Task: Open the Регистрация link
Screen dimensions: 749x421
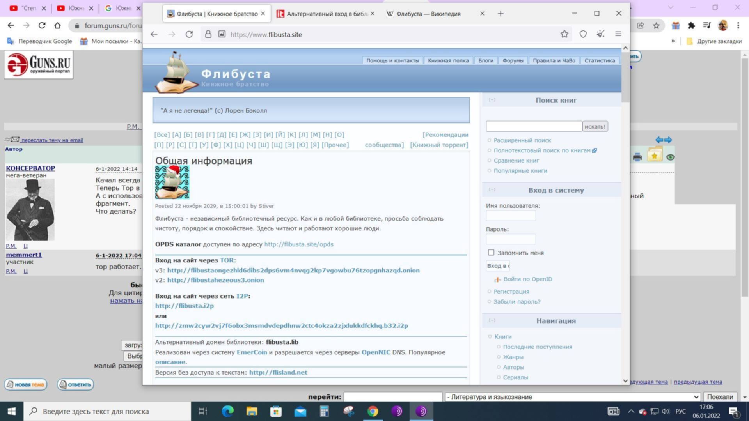Action: pos(511,292)
